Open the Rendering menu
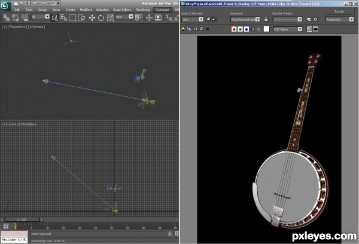Image resolution: width=359 pixels, height=244 pixels. click(142, 10)
